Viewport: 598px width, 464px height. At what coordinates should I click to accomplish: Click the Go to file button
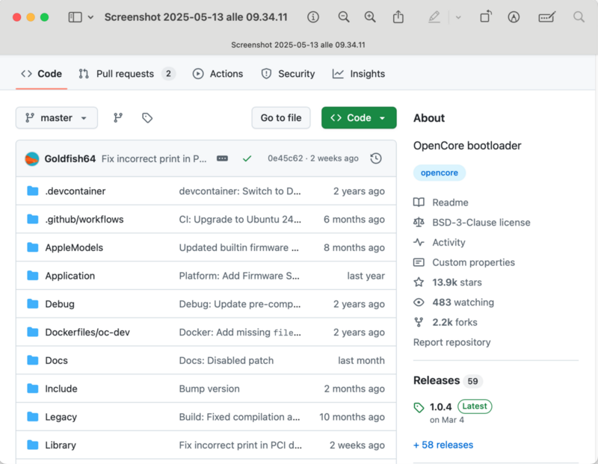(x=281, y=118)
